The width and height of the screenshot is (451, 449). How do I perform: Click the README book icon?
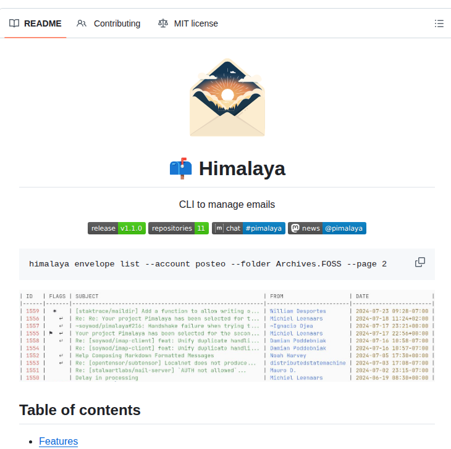14,23
